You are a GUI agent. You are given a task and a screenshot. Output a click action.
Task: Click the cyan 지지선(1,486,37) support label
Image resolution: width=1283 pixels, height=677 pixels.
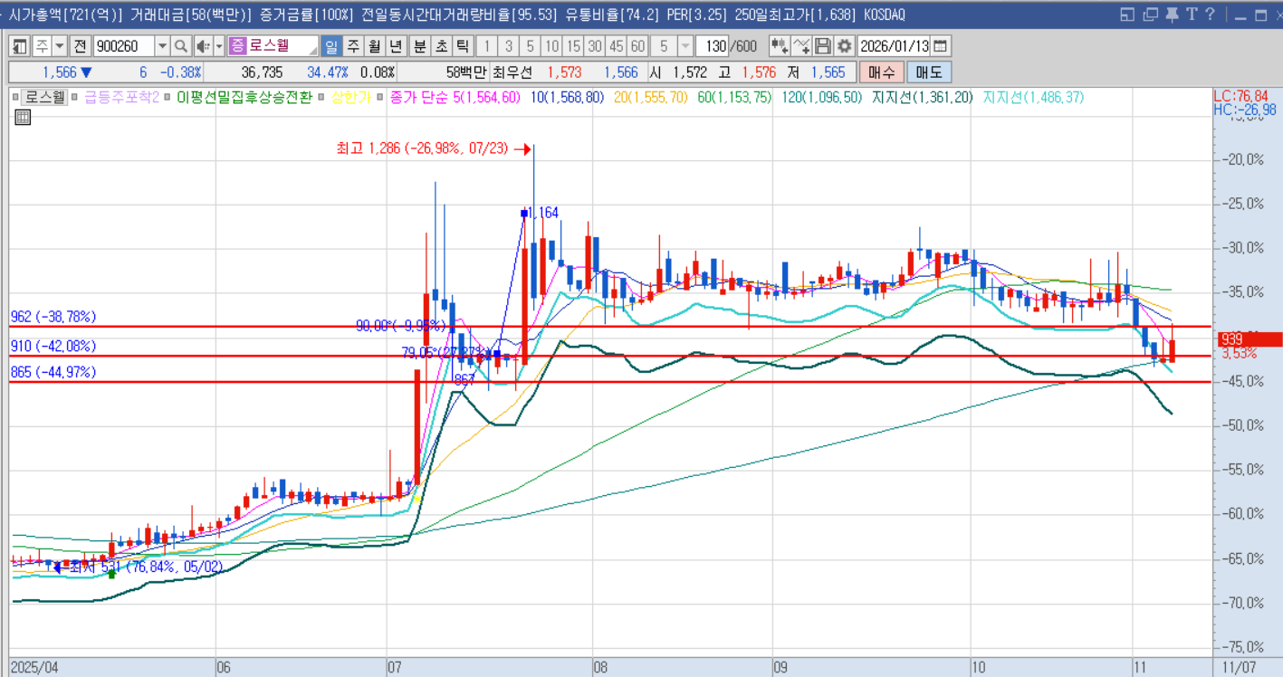(x=1033, y=97)
